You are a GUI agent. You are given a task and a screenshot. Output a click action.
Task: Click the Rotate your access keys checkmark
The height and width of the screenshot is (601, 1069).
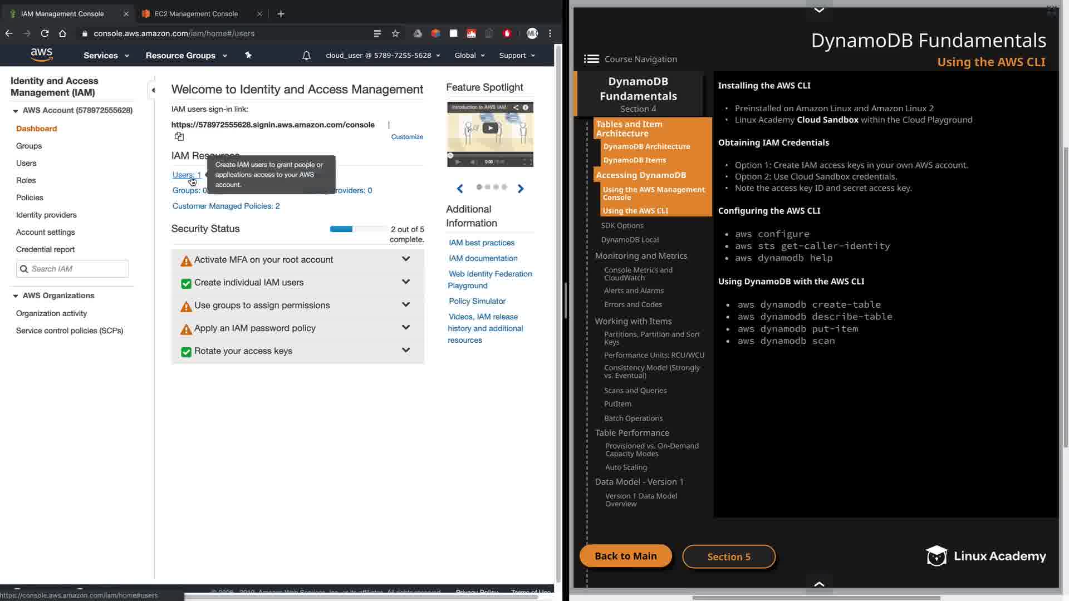[187, 352]
